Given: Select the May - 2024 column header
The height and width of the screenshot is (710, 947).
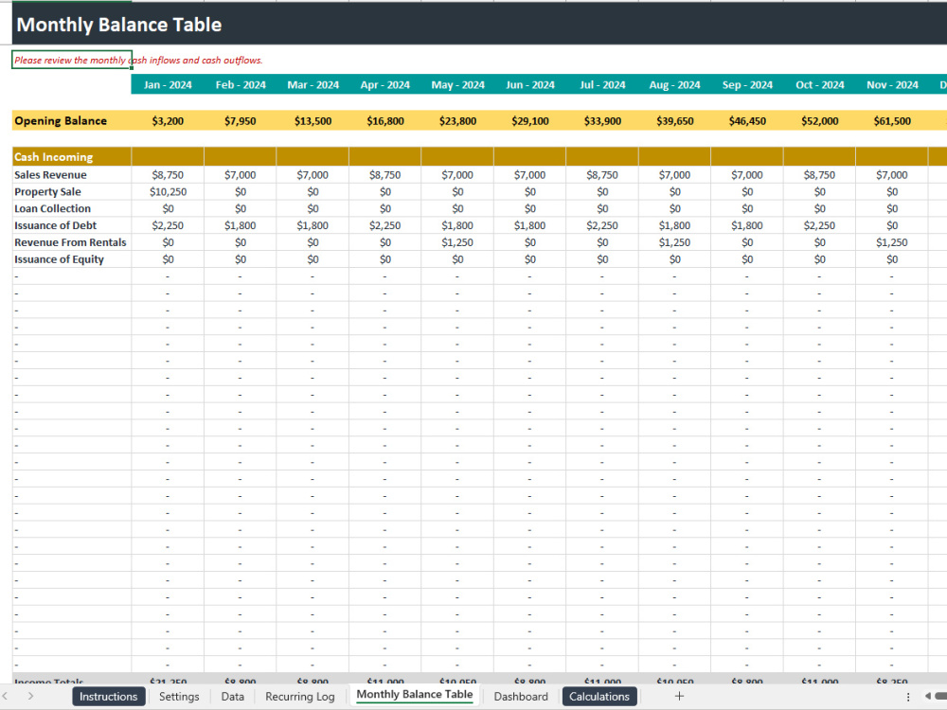Looking at the screenshot, I should pyautogui.click(x=457, y=84).
